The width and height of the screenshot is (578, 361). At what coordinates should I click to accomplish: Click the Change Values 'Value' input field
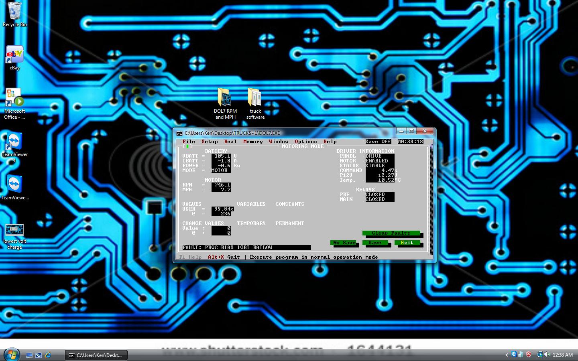[221, 228]
